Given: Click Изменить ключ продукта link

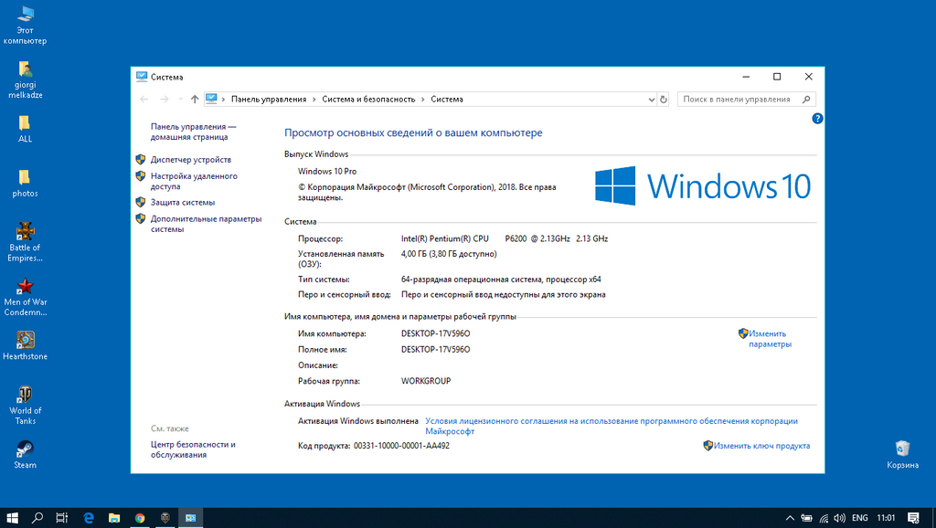Looking at the screenshot, I should [x=761, y=446].
